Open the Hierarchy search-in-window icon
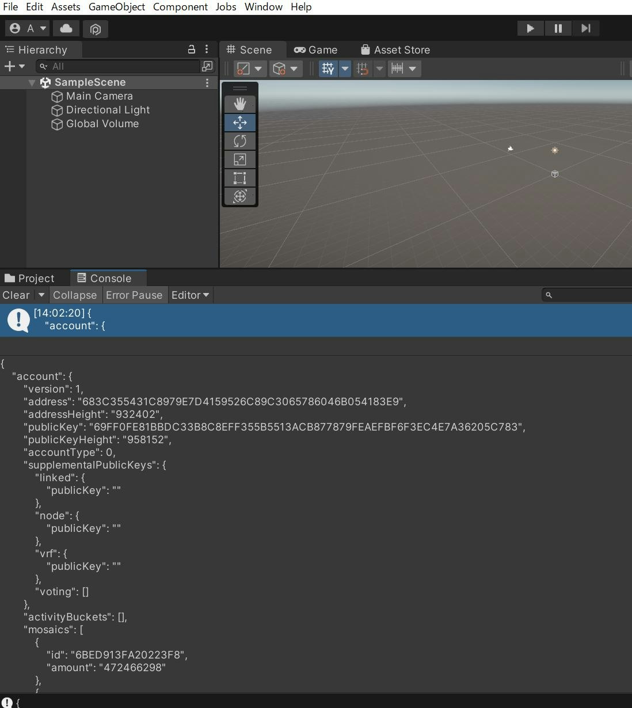Image resolution: width=632 pixels, height=708 pixels. click(x=207, y=66)
